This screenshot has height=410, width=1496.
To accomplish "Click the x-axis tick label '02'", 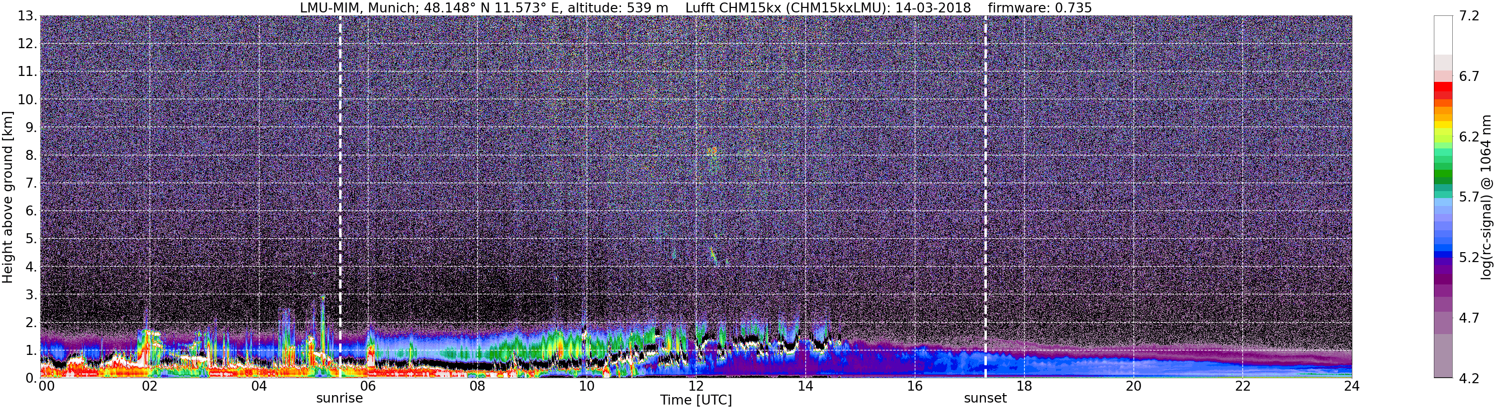I will click(149, 386).
